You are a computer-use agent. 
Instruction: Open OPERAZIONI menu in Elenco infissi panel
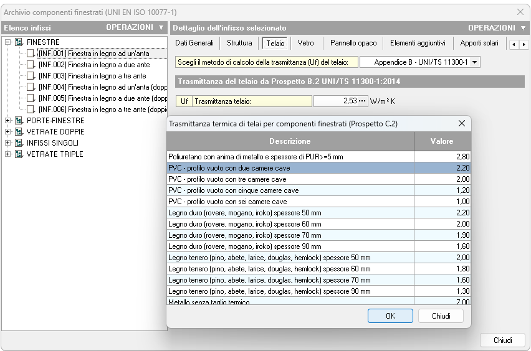pos(134,28)
